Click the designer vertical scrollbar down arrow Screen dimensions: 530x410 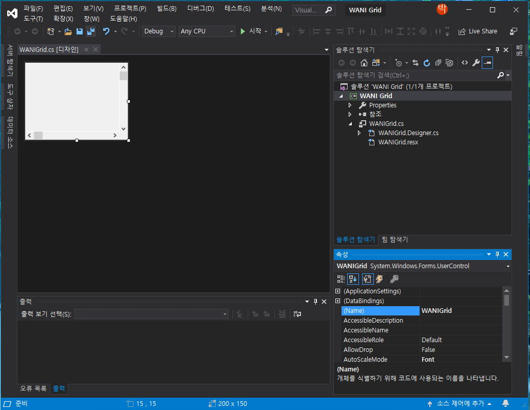(123, 128)
